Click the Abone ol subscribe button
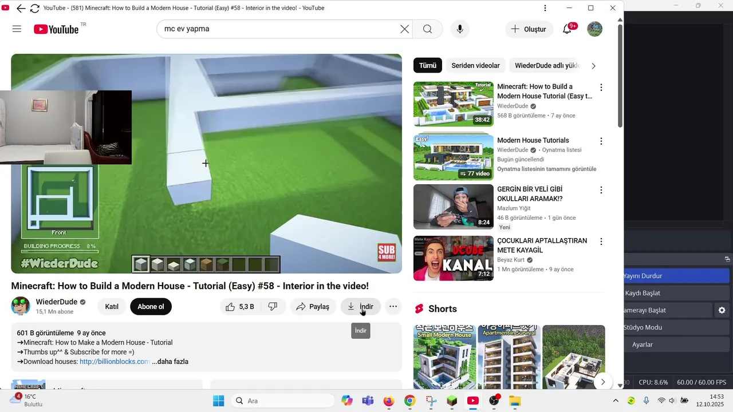This screenshot has width=733, height=412. coord(151,307)
